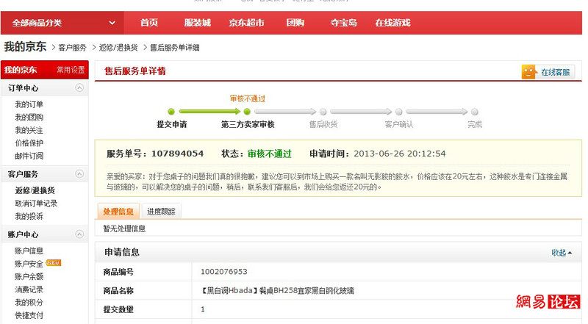
Task: Click the 客户确认 progress step dot
Action: click(x=398, y=112)
